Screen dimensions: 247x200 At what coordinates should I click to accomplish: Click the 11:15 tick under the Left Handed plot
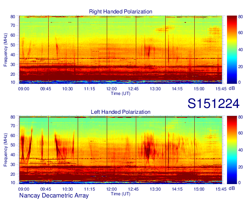[89, 189]
